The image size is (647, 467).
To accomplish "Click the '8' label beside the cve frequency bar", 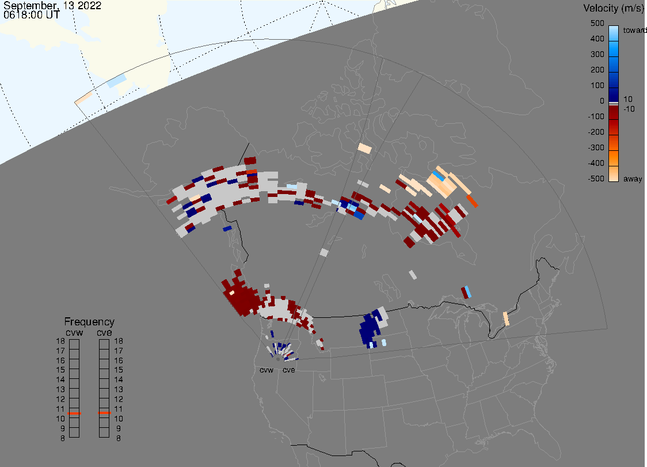I will click(119, 439).
